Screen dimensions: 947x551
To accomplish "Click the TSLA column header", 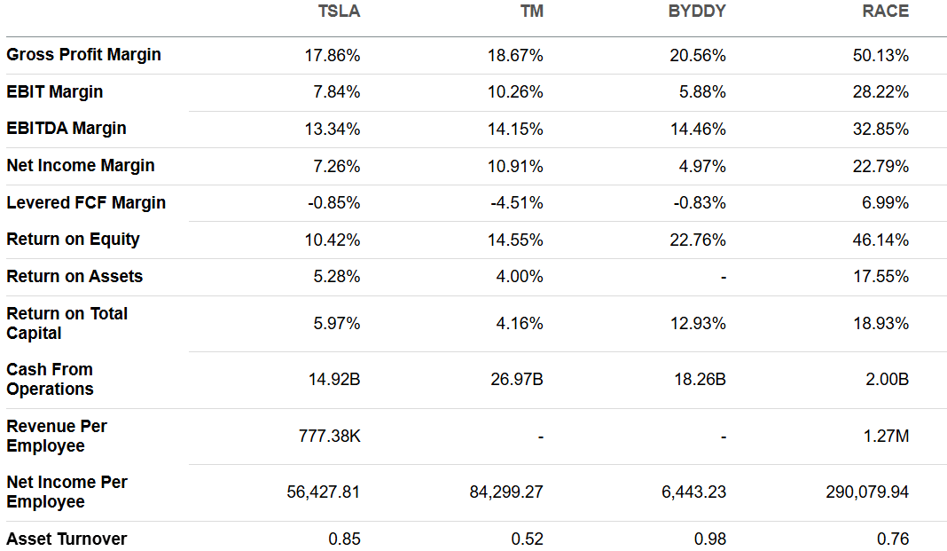I will 339,12.
